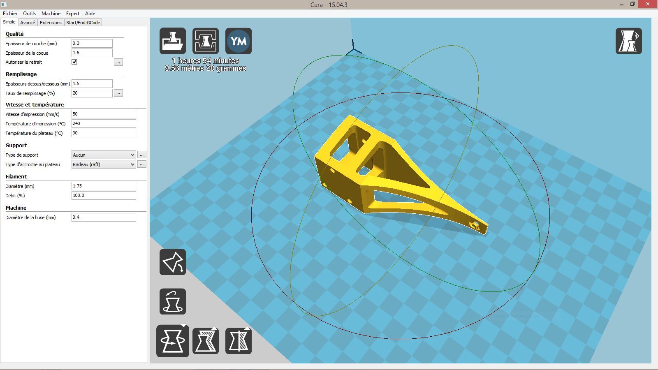The height and width of the screenshot is (370, 658).
Task: Click the Température d'impression field
Action: [x=104, y=123]
